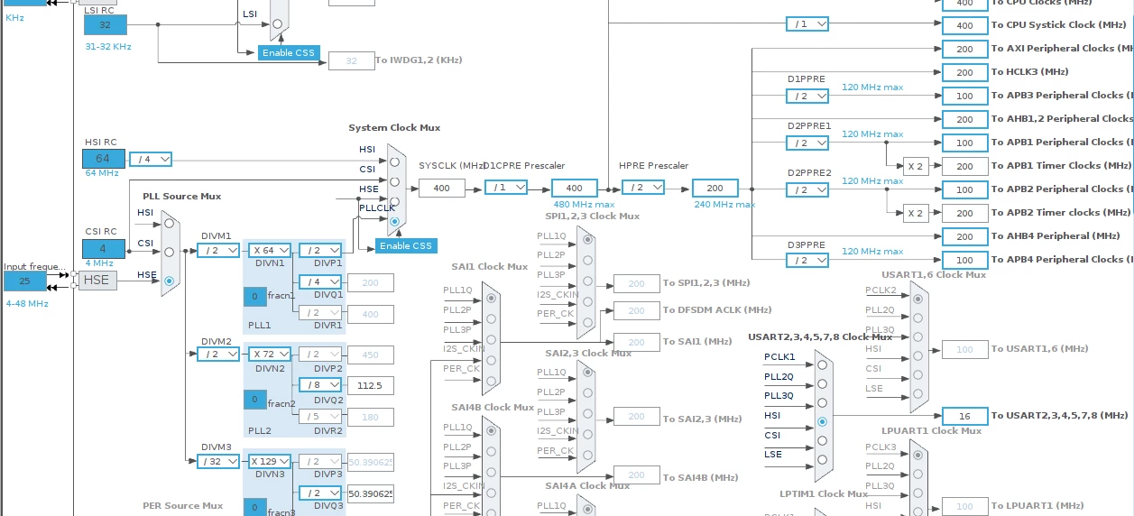Select HSI in USART2,3,4,5,7,8 Clock Mux
The height and width of the screenshot is (516, 1134).
coord(822,421)
